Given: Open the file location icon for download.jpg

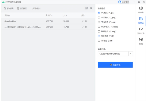Looking at the screenshot, I should coord(82,21).
